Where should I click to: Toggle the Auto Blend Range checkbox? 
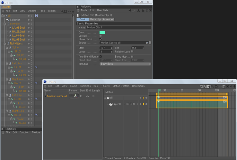click(x=101, y=57)
